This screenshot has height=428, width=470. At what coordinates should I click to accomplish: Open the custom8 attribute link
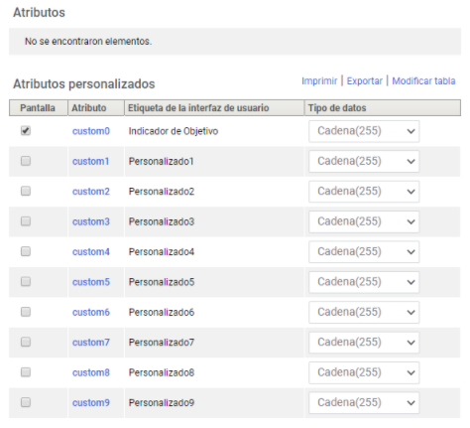(x=91, y=372)
